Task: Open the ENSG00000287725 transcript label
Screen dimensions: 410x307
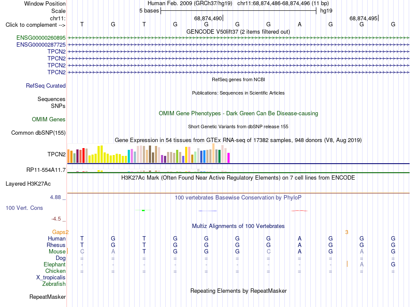Action: (x=41, y=45)
